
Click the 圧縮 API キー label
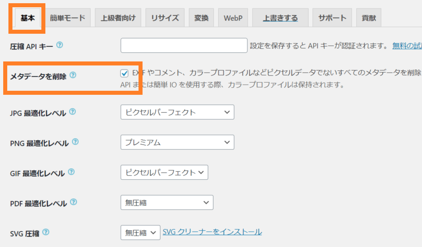coord(31,47)
